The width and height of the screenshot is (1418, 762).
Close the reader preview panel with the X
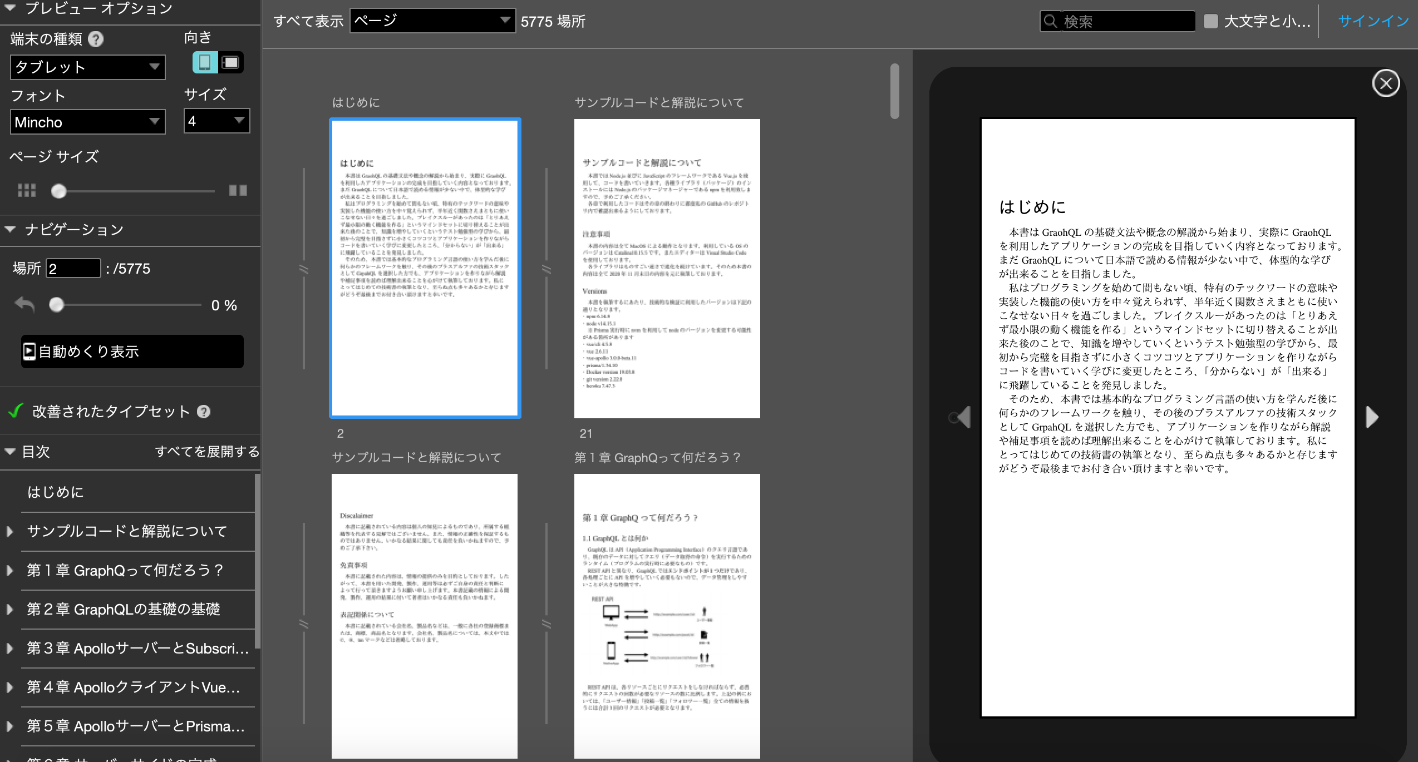[x=1386, y=83]
